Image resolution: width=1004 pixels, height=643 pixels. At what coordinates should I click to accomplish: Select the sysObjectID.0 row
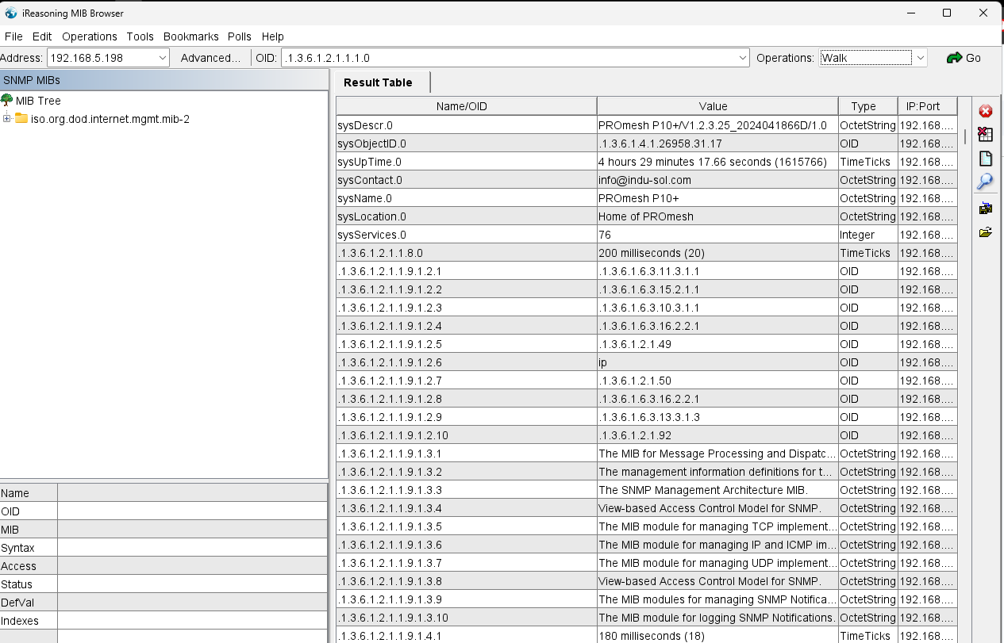pos(647,144)
